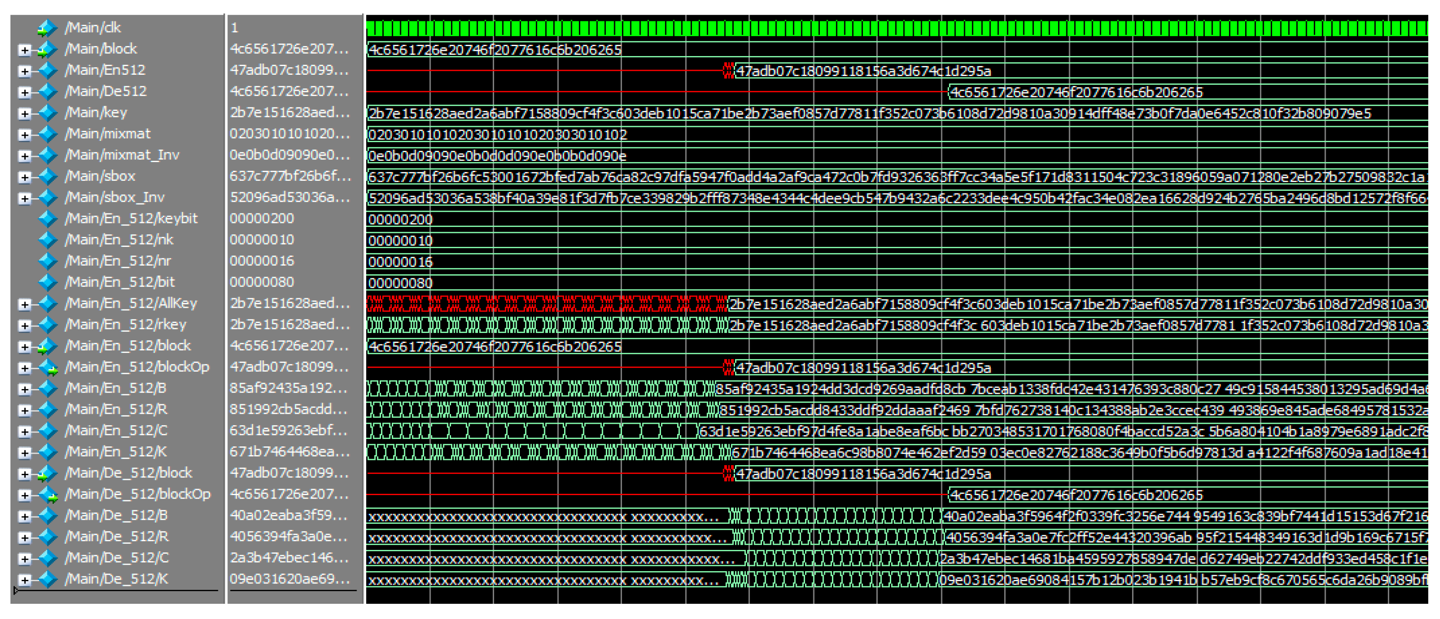Click the /Main/En_512/nr diamond icon
This screenshot has height=619, width=1440.
pyautogui.click(x=48, y=261)
